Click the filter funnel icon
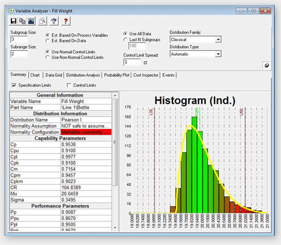The width and height of the screenshot is (281, 245). coord(54,21)
